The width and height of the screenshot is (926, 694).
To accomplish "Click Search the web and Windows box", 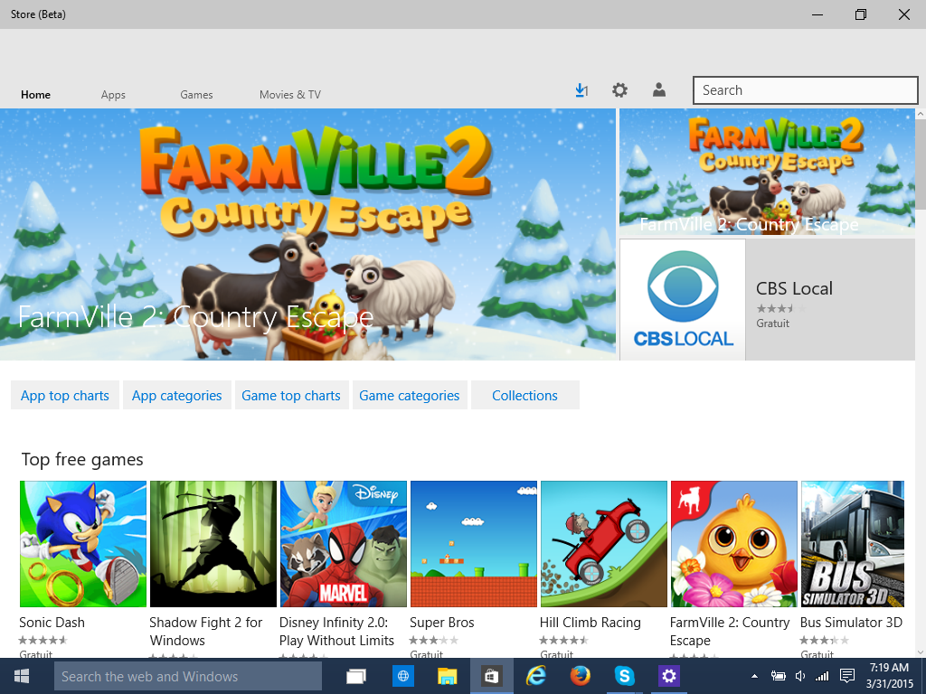I will 188,676.
